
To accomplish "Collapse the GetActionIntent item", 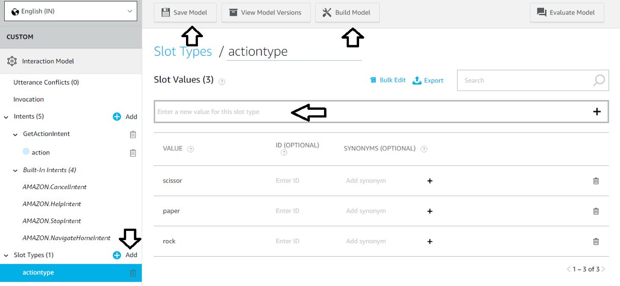I will (x=16, y=134).
